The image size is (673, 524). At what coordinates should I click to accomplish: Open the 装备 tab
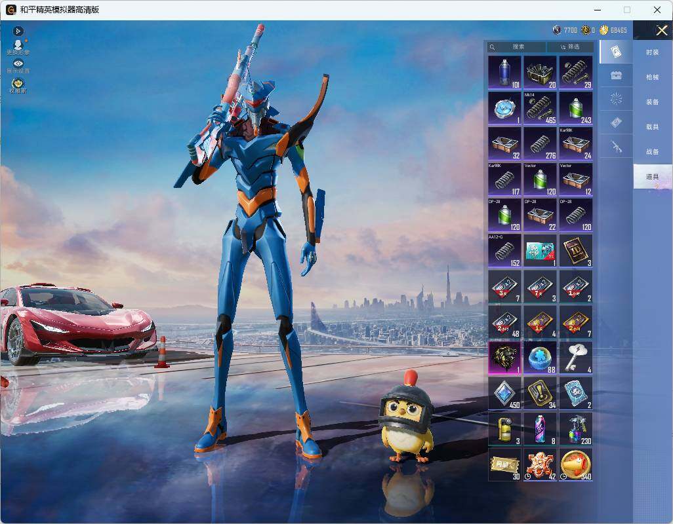653,102
